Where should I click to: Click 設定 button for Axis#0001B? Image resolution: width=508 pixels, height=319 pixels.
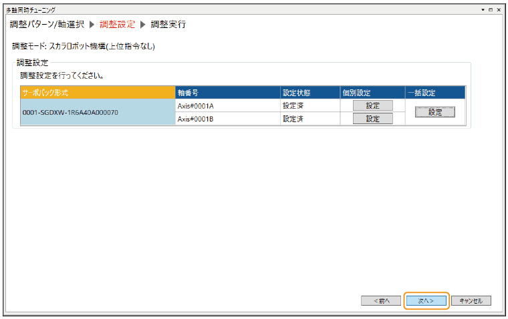[372, 119]
